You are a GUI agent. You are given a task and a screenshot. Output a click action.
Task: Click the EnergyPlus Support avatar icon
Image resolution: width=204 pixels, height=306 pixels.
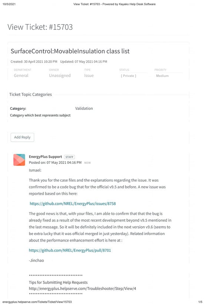click(x=19, y=160)
